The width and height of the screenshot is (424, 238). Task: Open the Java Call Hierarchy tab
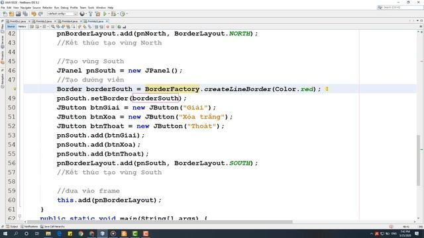click(x=53, y=226)
